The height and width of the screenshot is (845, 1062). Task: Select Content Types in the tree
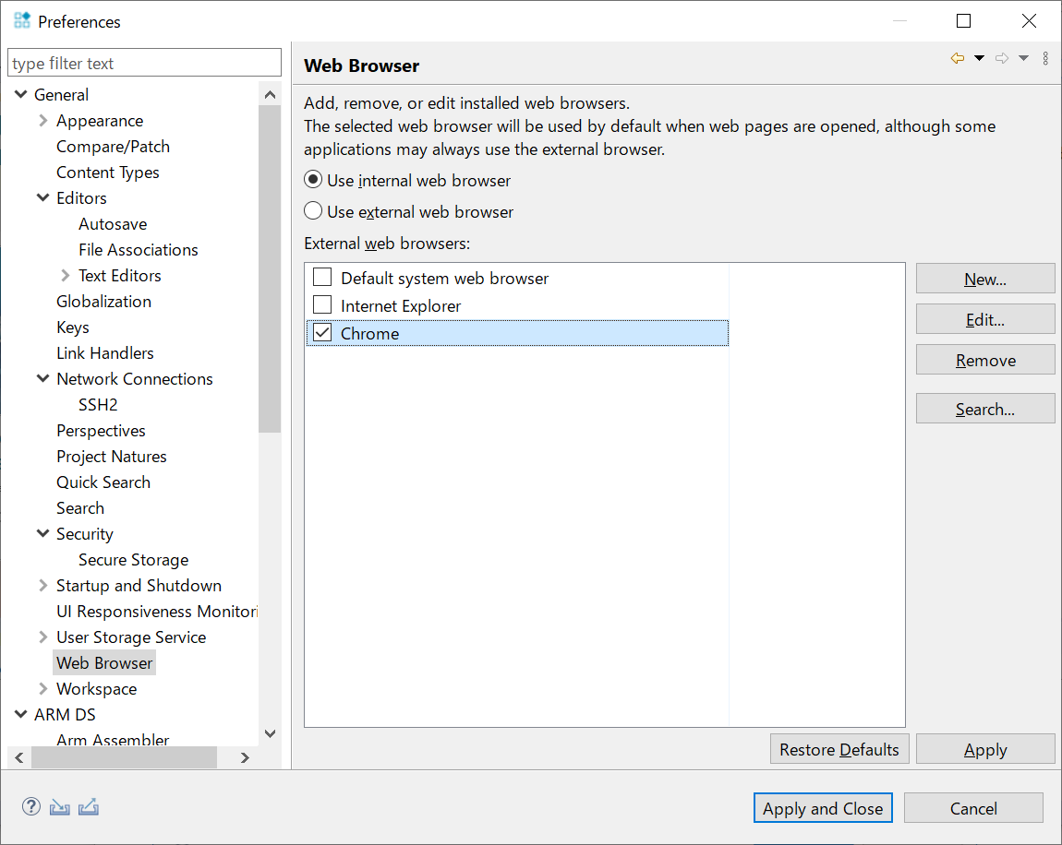(x=108, y=172)
